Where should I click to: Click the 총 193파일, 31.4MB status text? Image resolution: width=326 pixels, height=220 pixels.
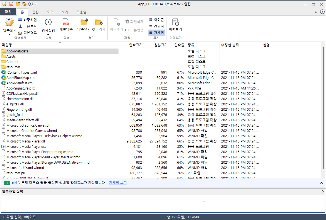[183, 217]
